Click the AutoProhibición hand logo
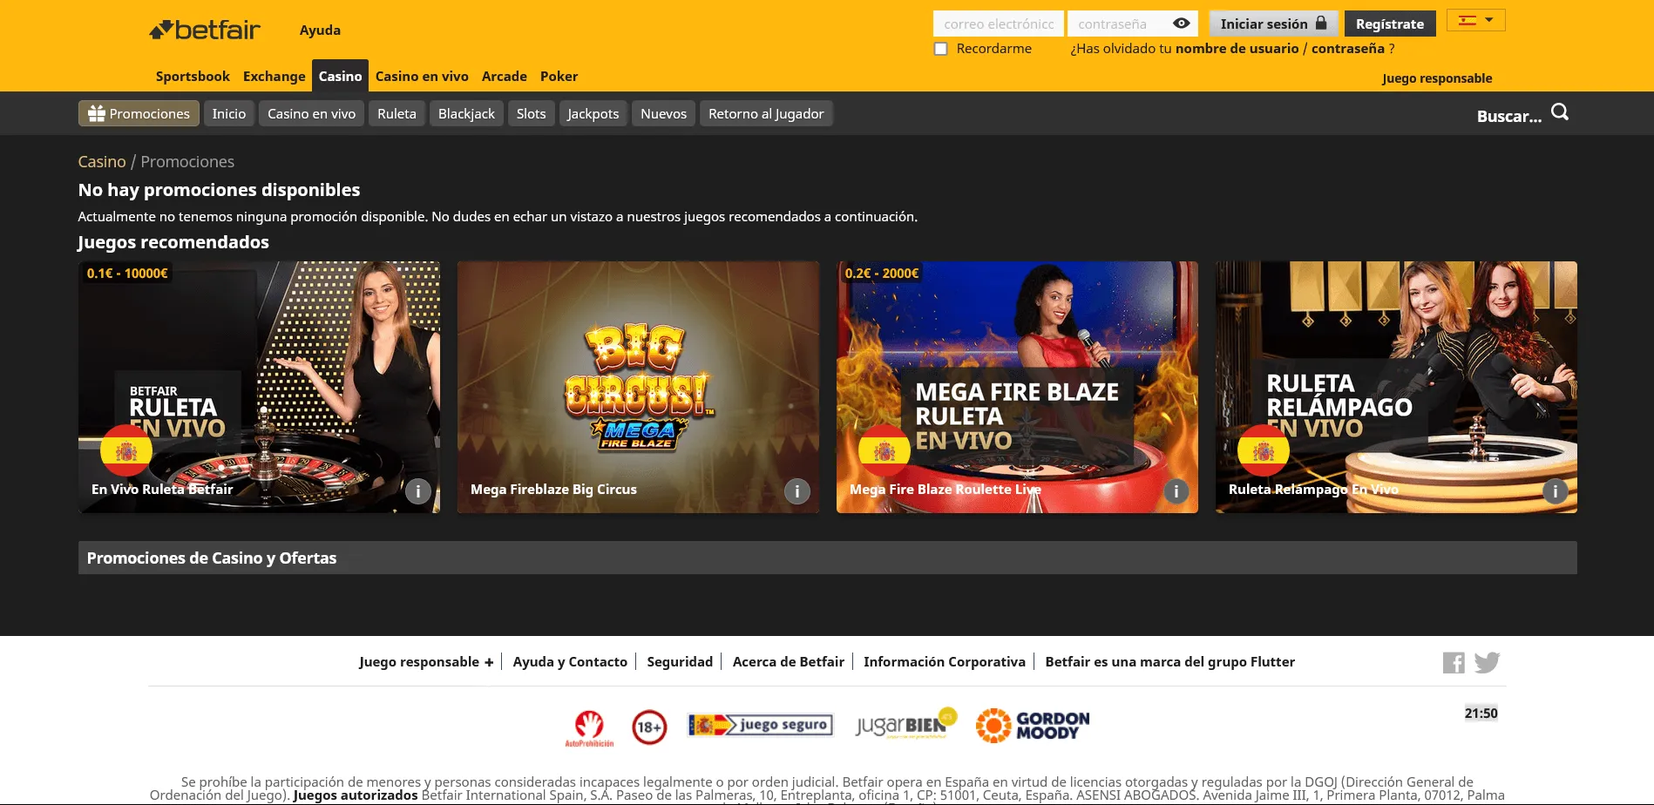Viewport: 1654px width, 805px height. 589,728
